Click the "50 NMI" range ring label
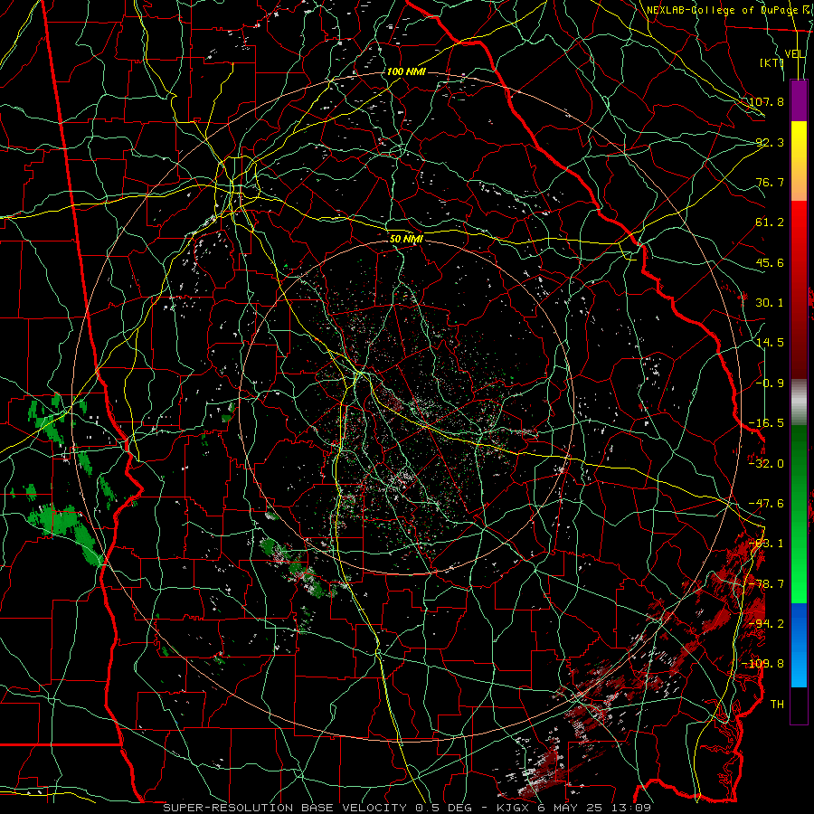Image resolution: width=814 pixels, height=814 pixels. pyautogui.click(x=406, y=239)
